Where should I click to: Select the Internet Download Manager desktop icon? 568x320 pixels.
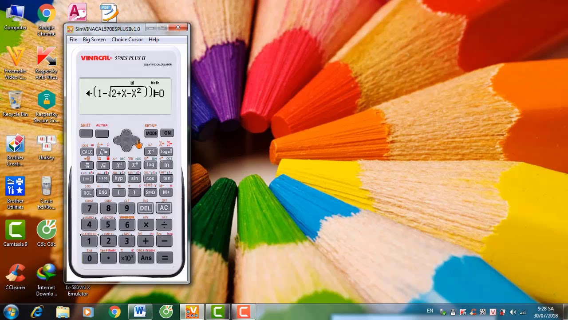click(x=46, y=280)
